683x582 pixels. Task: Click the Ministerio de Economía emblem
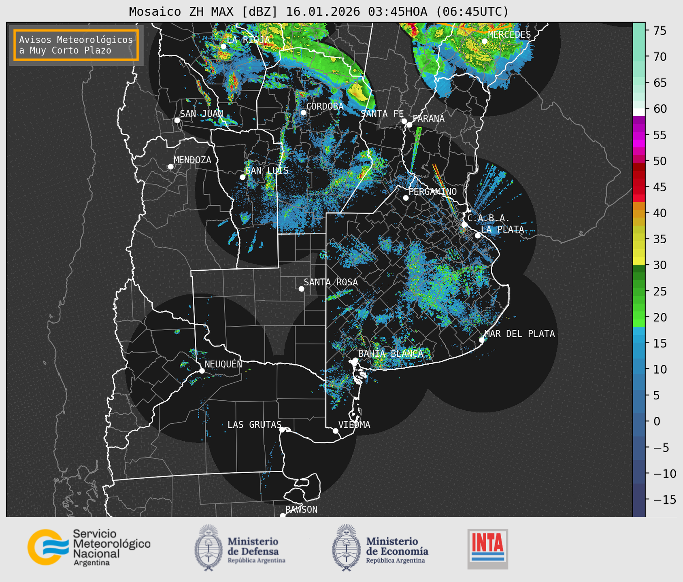click(x=347, y=547)
